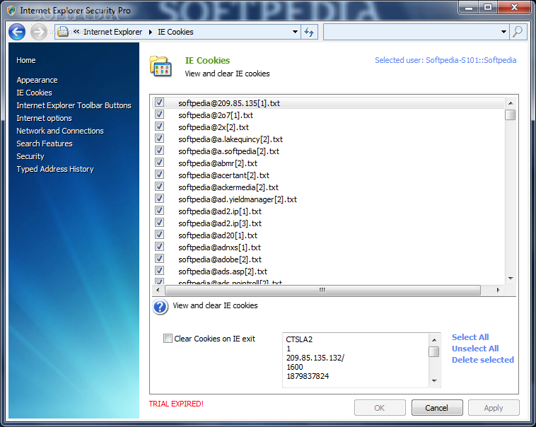Image resolution: width=536 pixels, height=427 pixels.
Task: Click the 209.85.135.132/ line in details
Action: [315, 358]
